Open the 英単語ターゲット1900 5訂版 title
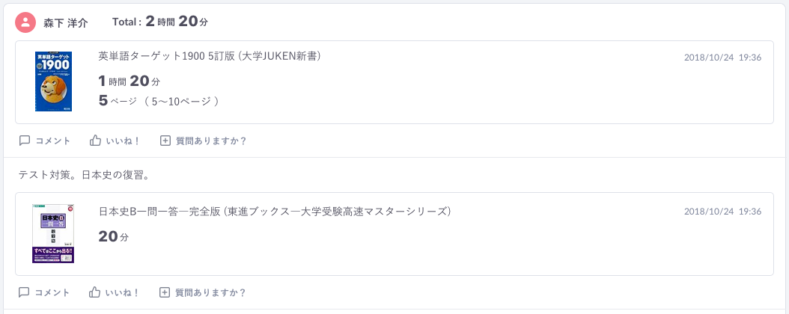Screen dimensions: 789x314 210,56
